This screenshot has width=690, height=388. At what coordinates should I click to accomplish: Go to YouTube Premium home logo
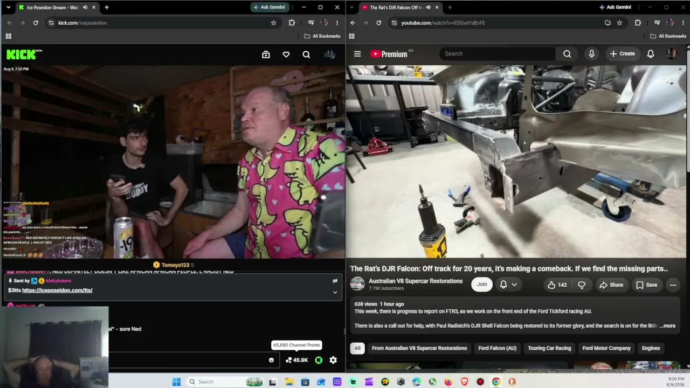click(x=388, y=54)
